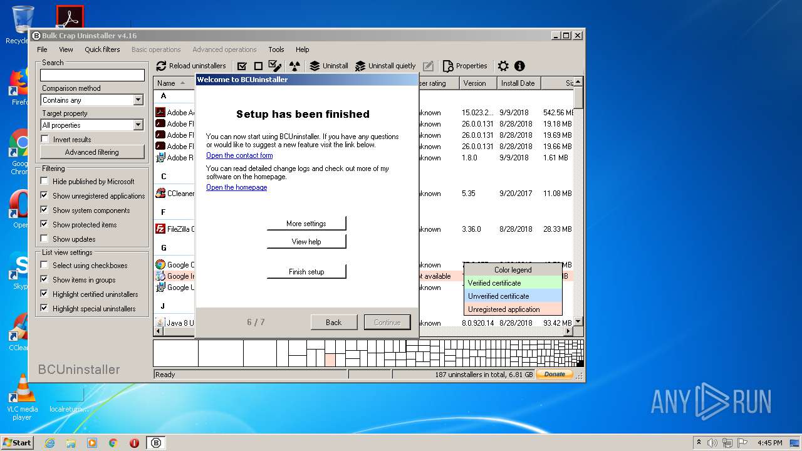Click the first Google Chrome row icon

click(x=160, y=264)
